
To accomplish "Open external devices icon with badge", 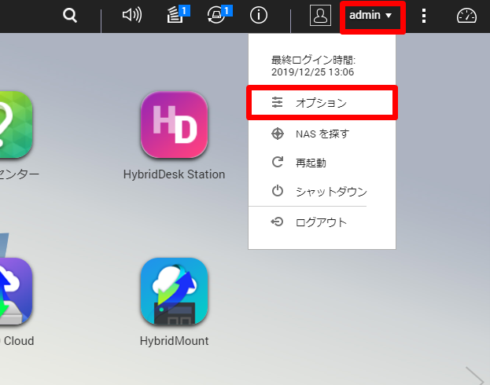I will click(219, 15).
